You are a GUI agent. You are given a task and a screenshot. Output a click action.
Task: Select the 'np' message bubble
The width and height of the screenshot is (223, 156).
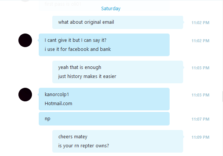tap(104, 119)
